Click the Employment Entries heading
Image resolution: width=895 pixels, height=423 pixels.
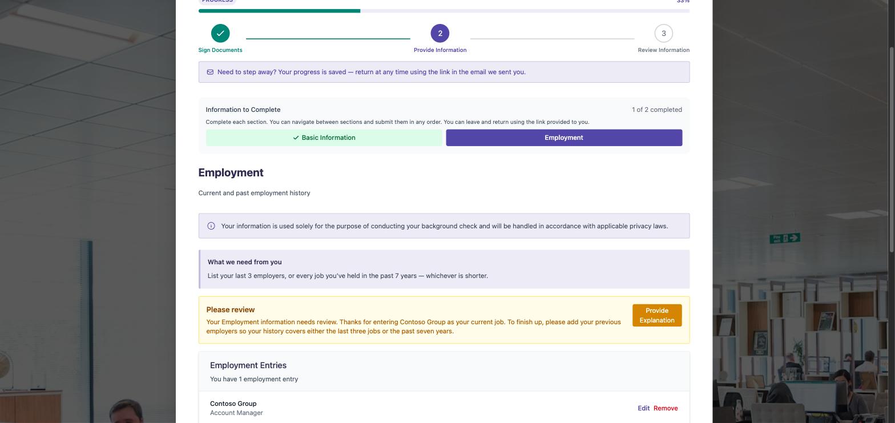click(x=248, y=365)
